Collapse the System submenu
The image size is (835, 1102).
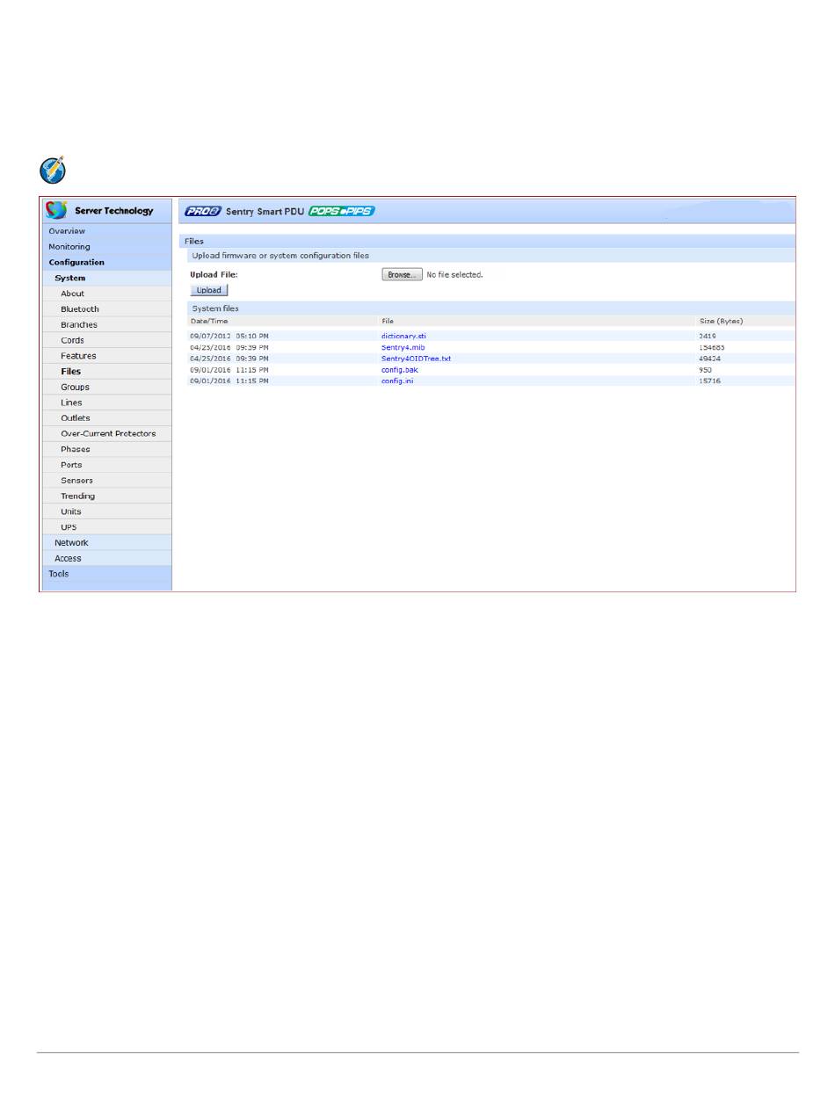(x=70, y=279)
